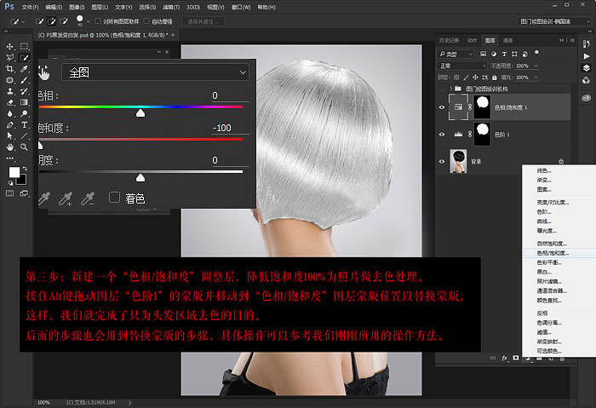596x408 pixels.
Task: Choose 色相/饱和度 from the adjustment menu
Action: tap(552, 253)
